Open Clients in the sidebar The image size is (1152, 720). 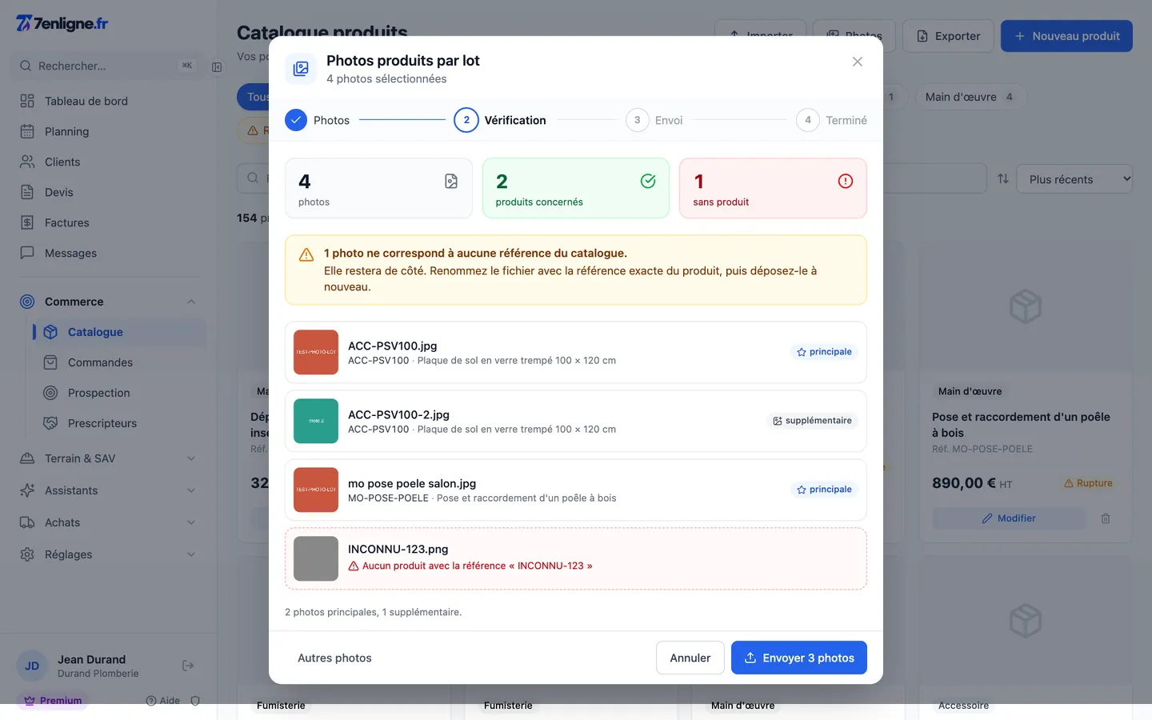[x=108, y=162]
